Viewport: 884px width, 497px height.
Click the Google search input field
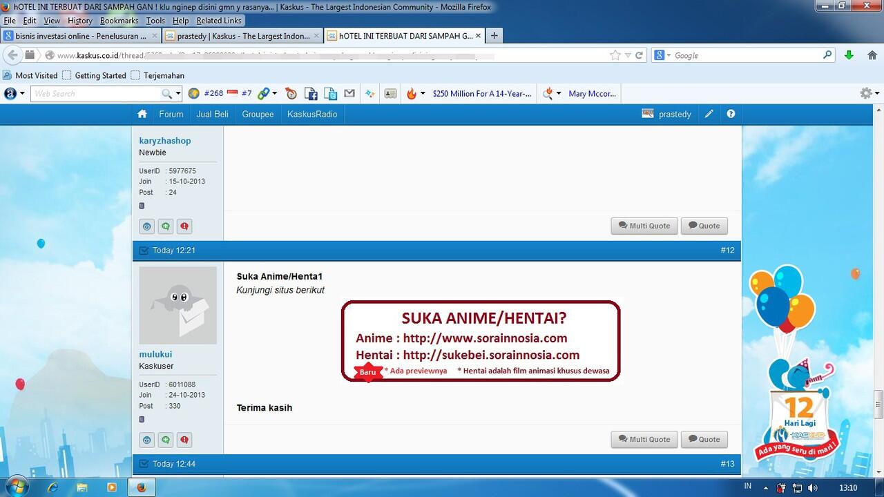[747, 55]
